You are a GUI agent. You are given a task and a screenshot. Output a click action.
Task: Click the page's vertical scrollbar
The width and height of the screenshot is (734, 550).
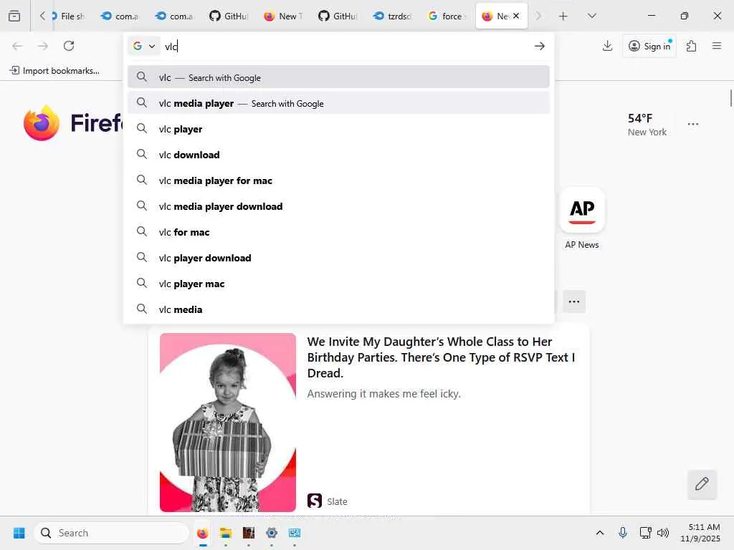(730, 98)
